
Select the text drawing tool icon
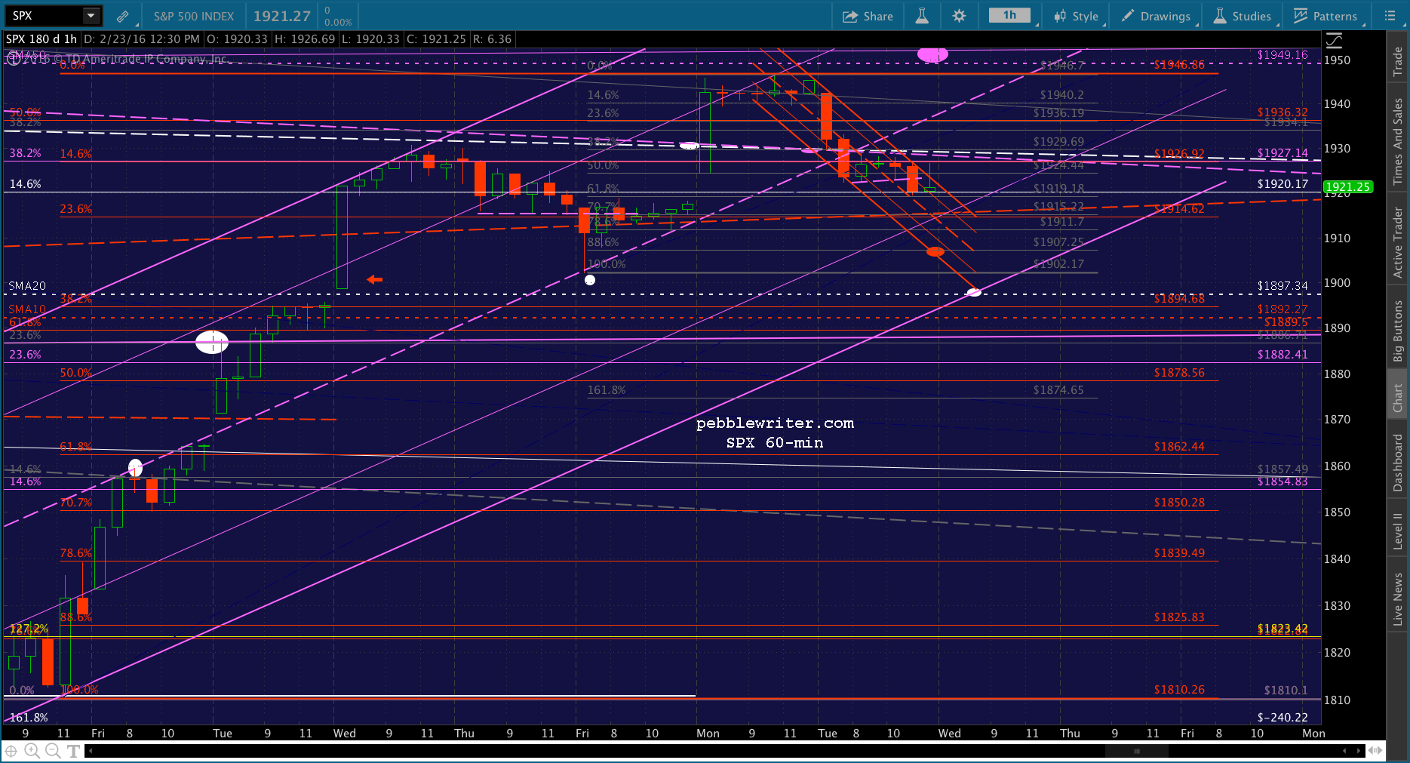point(73,750)
